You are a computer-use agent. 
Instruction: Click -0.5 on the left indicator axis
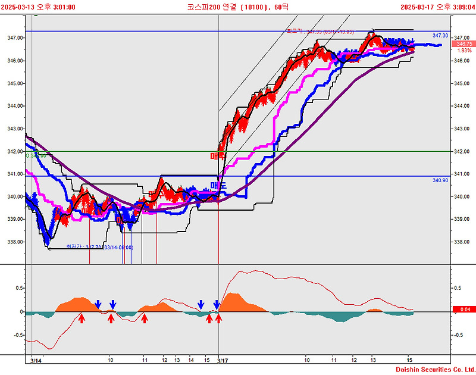(x=18, y=335)
